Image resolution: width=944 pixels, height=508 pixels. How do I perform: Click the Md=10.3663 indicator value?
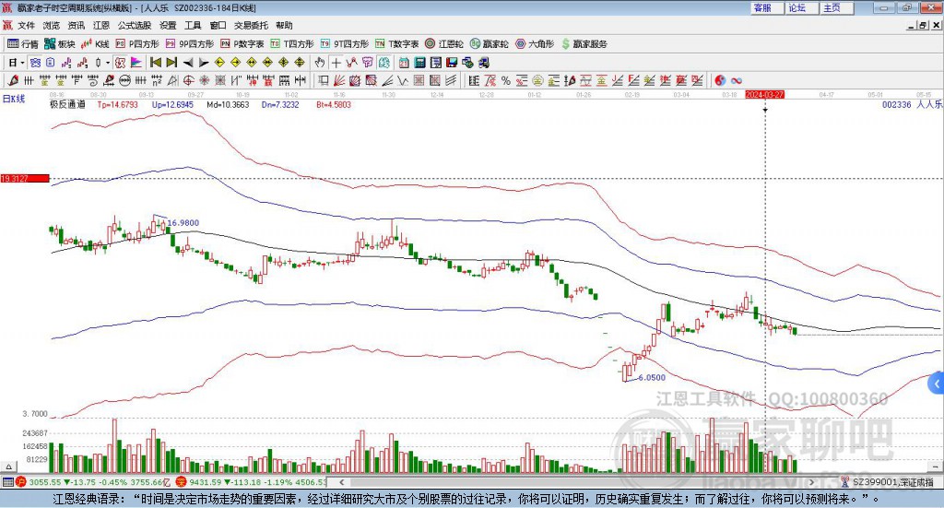point(228,105)
